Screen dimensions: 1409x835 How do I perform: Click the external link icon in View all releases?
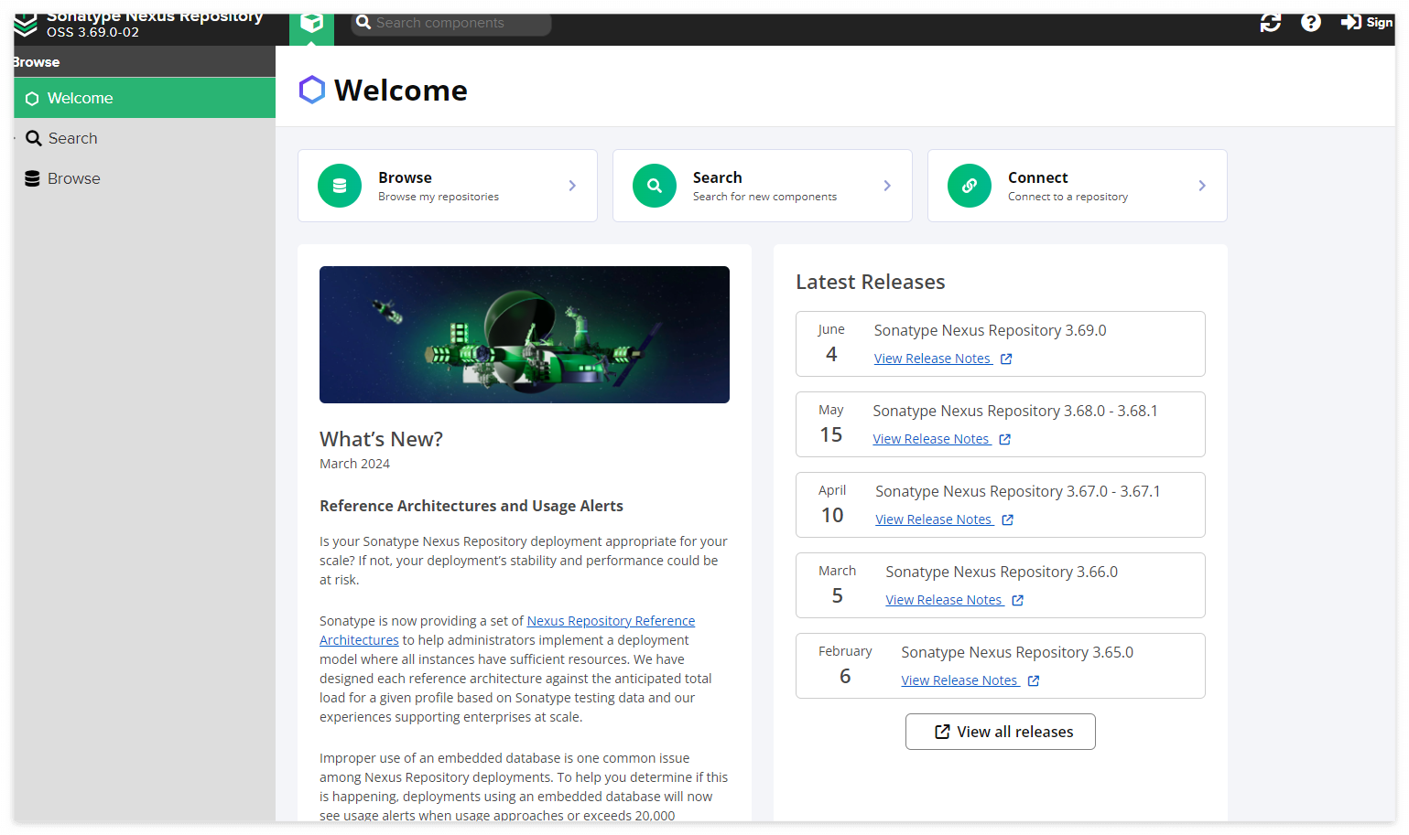tap(942, 732)
